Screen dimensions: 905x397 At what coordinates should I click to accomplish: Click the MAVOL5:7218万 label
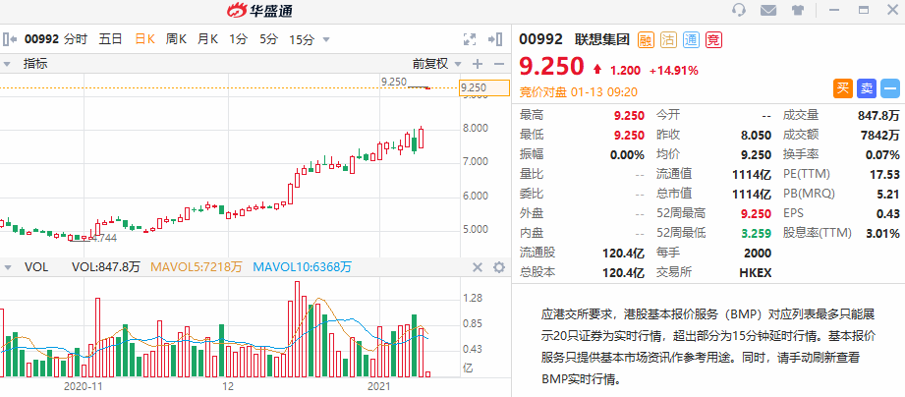click(197, 267)
